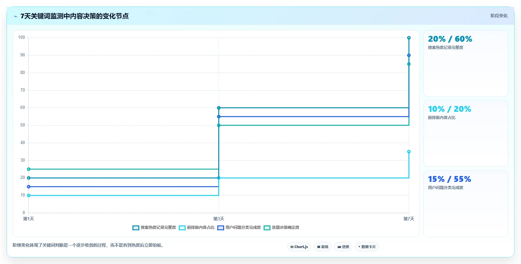Click the 第1天 x-axis label
Viewport: 521px width, 264px height.
pyautogui.click(x=28, y=219)
